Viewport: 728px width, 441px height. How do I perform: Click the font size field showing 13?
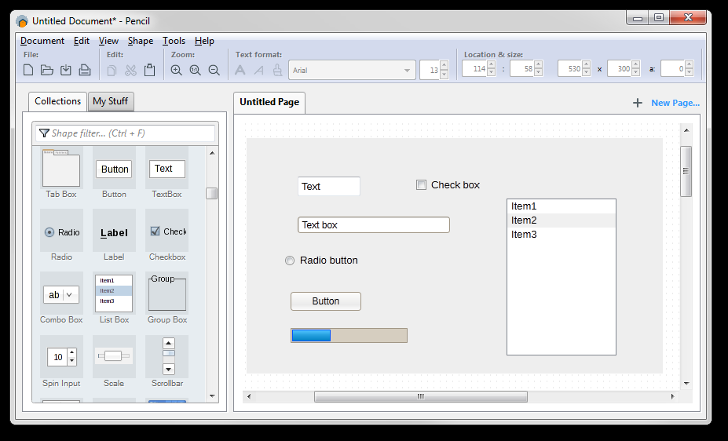click(x=430, y=70)
